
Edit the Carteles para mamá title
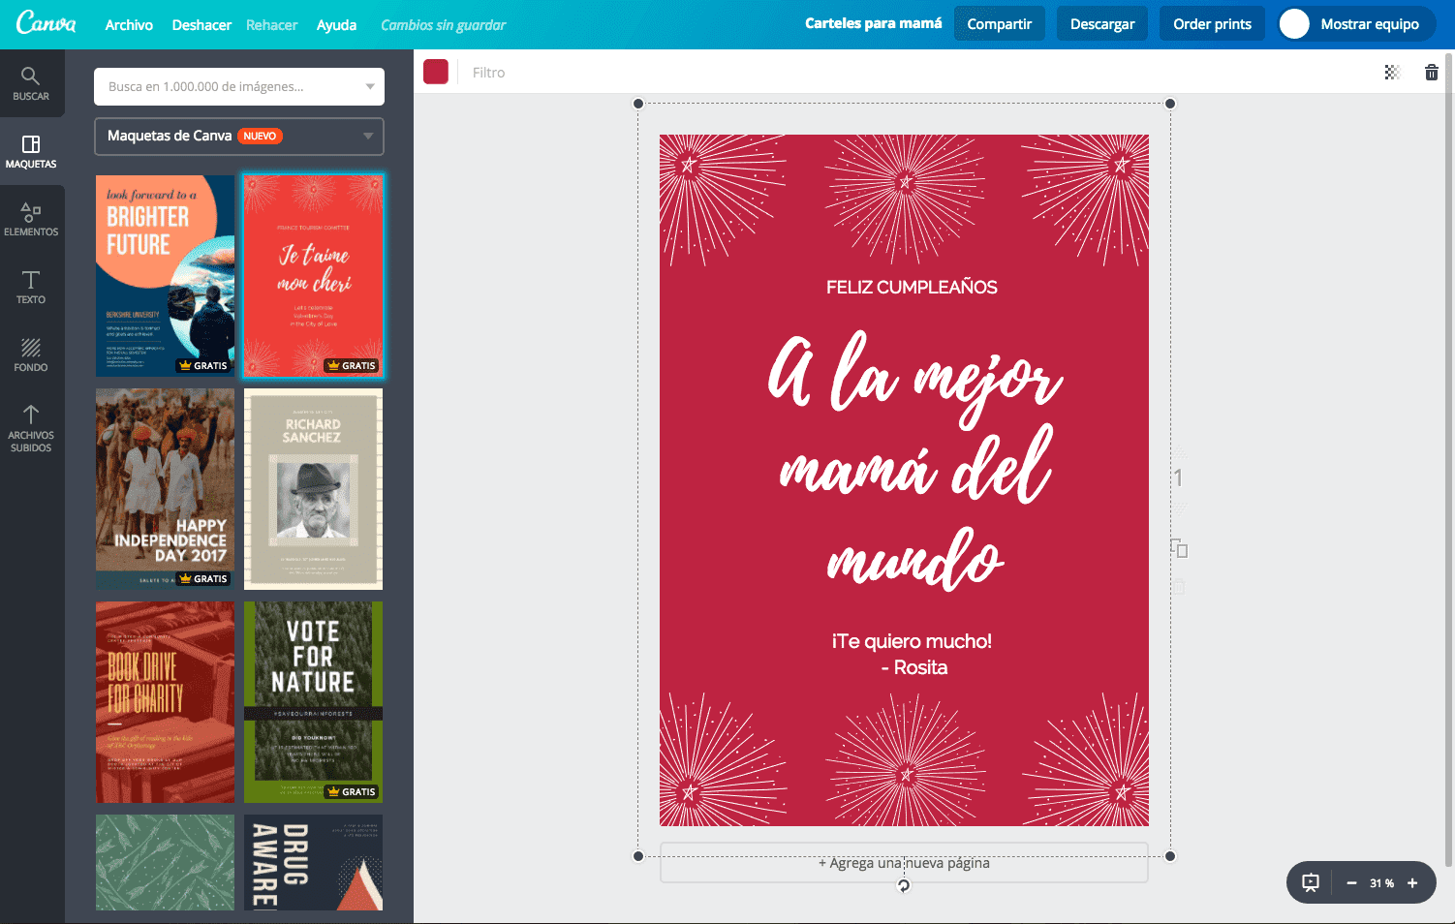pyautogui.click(x=873, y=23)
